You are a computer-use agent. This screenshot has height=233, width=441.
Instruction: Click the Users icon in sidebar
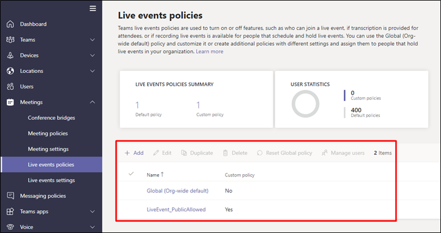click(x=10, y=86)
